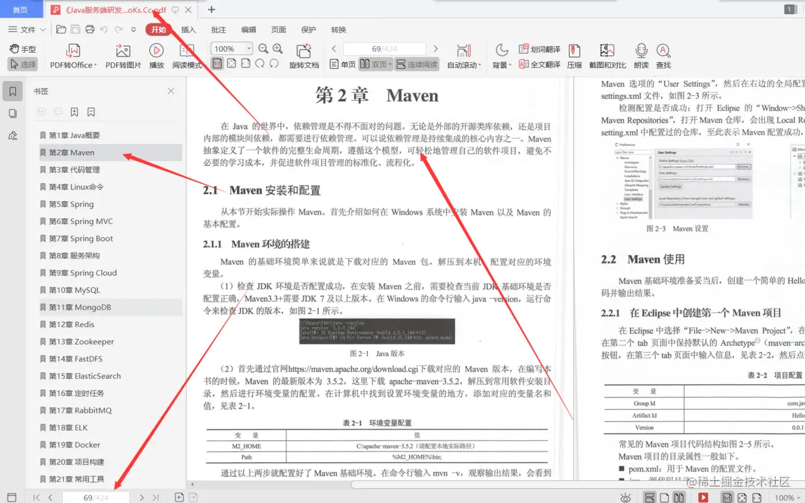This screenshot has height=503, width=805.
Task: Switch to the 页面 ribbon tab
Action: tap(279, 29)
